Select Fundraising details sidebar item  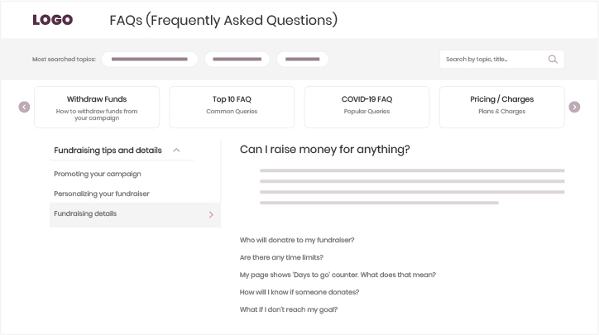pyautogui.click(x=85, y=213)
